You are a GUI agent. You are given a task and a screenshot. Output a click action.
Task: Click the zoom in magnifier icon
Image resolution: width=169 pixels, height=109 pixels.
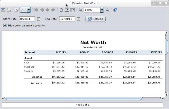click(81, 10)
